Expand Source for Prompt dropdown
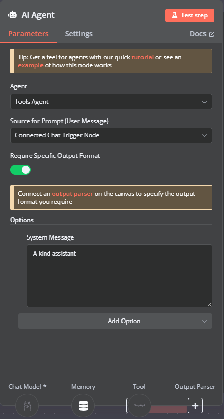Screen dimensions: 224x419 pos(111,135)
